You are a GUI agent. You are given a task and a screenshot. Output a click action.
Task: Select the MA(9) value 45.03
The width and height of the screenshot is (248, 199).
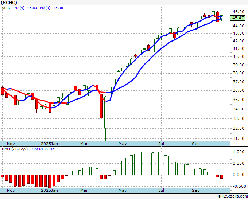pyautogui.click(x=32, y=8)
